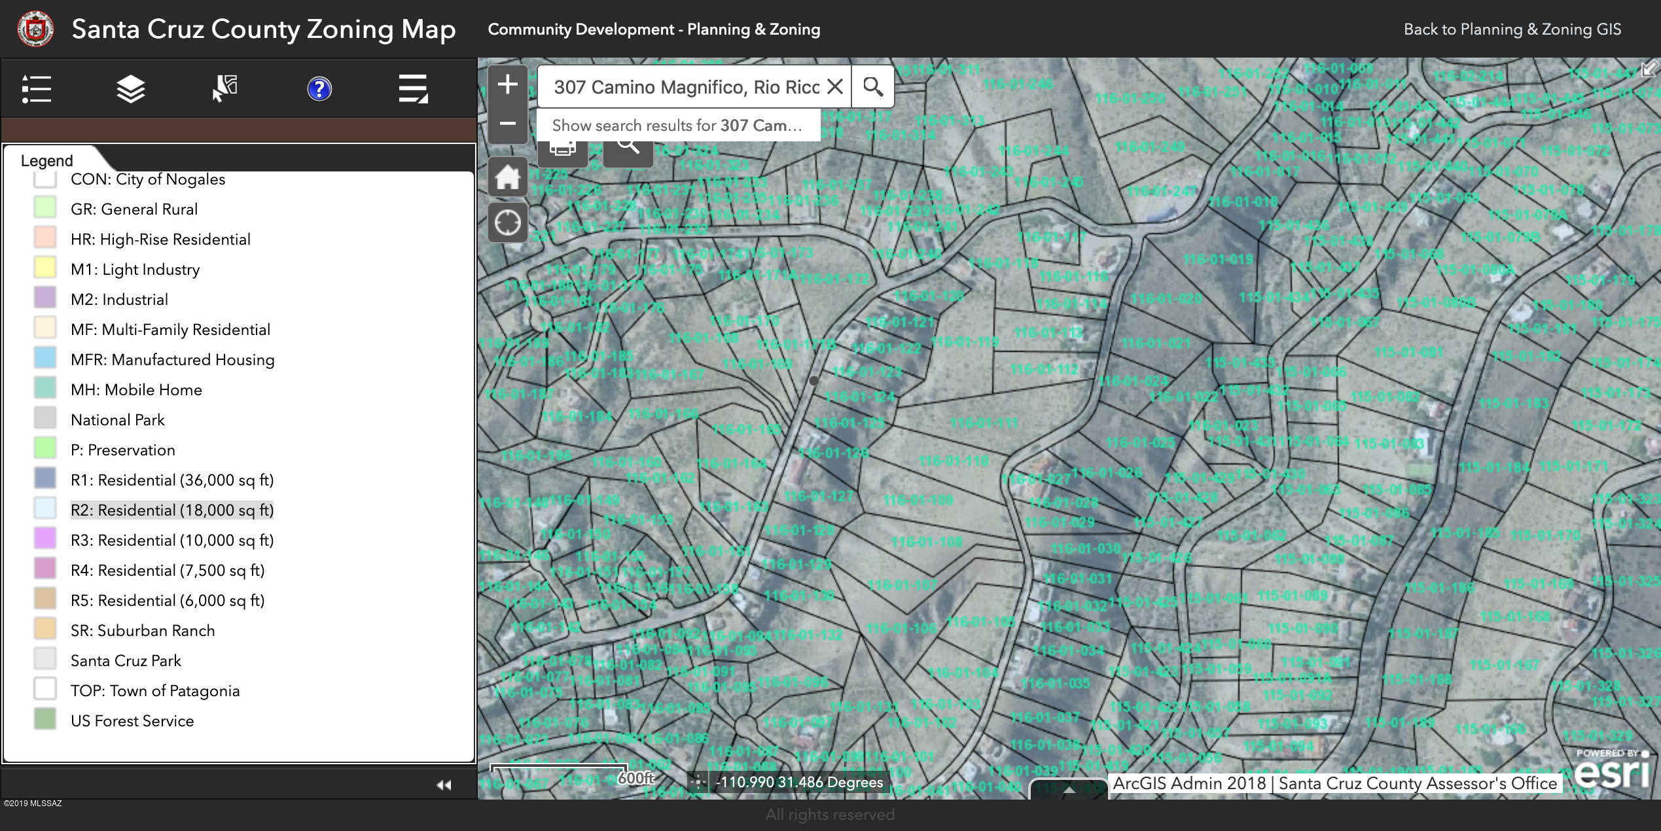The width and height of the screenshot is (1661, 831).
Task: Click 'R4: Residential (7,500 sq ft)' entry
Action: [x=168, y=570]
